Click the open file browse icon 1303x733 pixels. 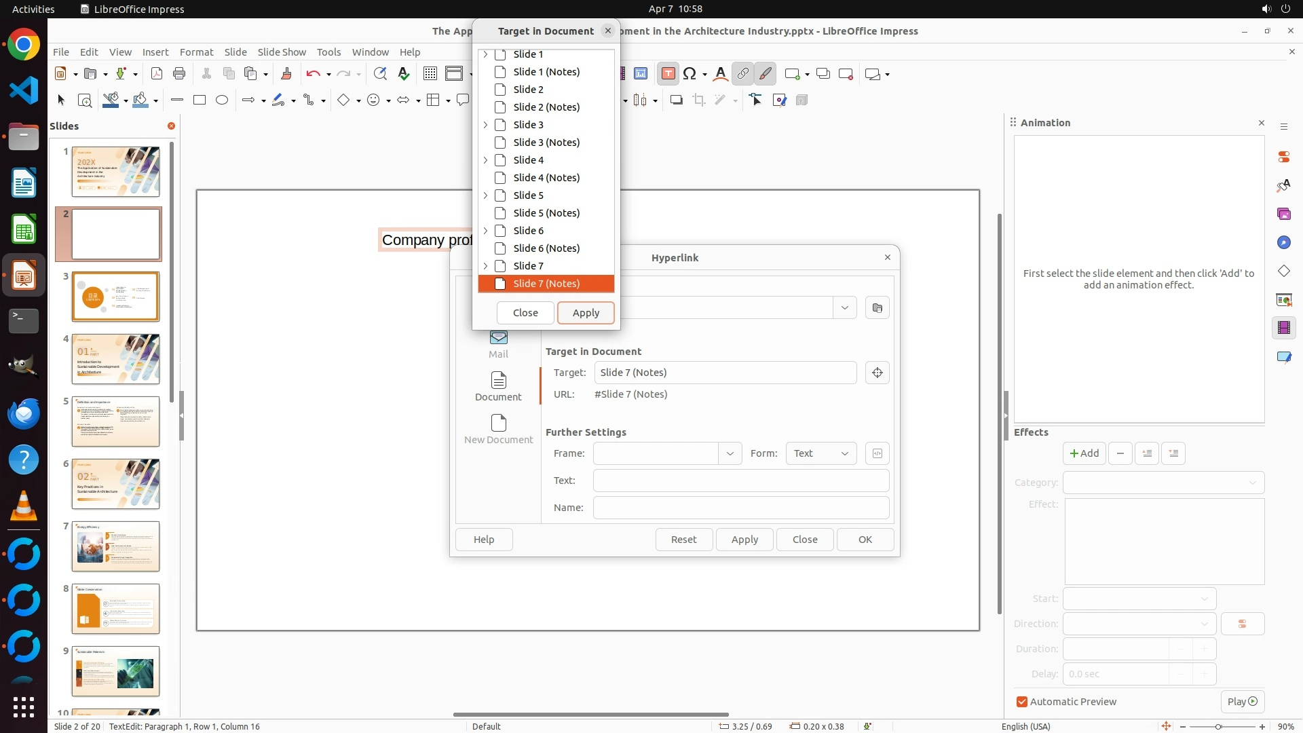877,308
